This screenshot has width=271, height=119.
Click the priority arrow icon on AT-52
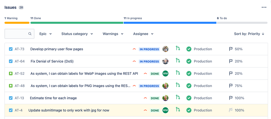coord(145,74)
